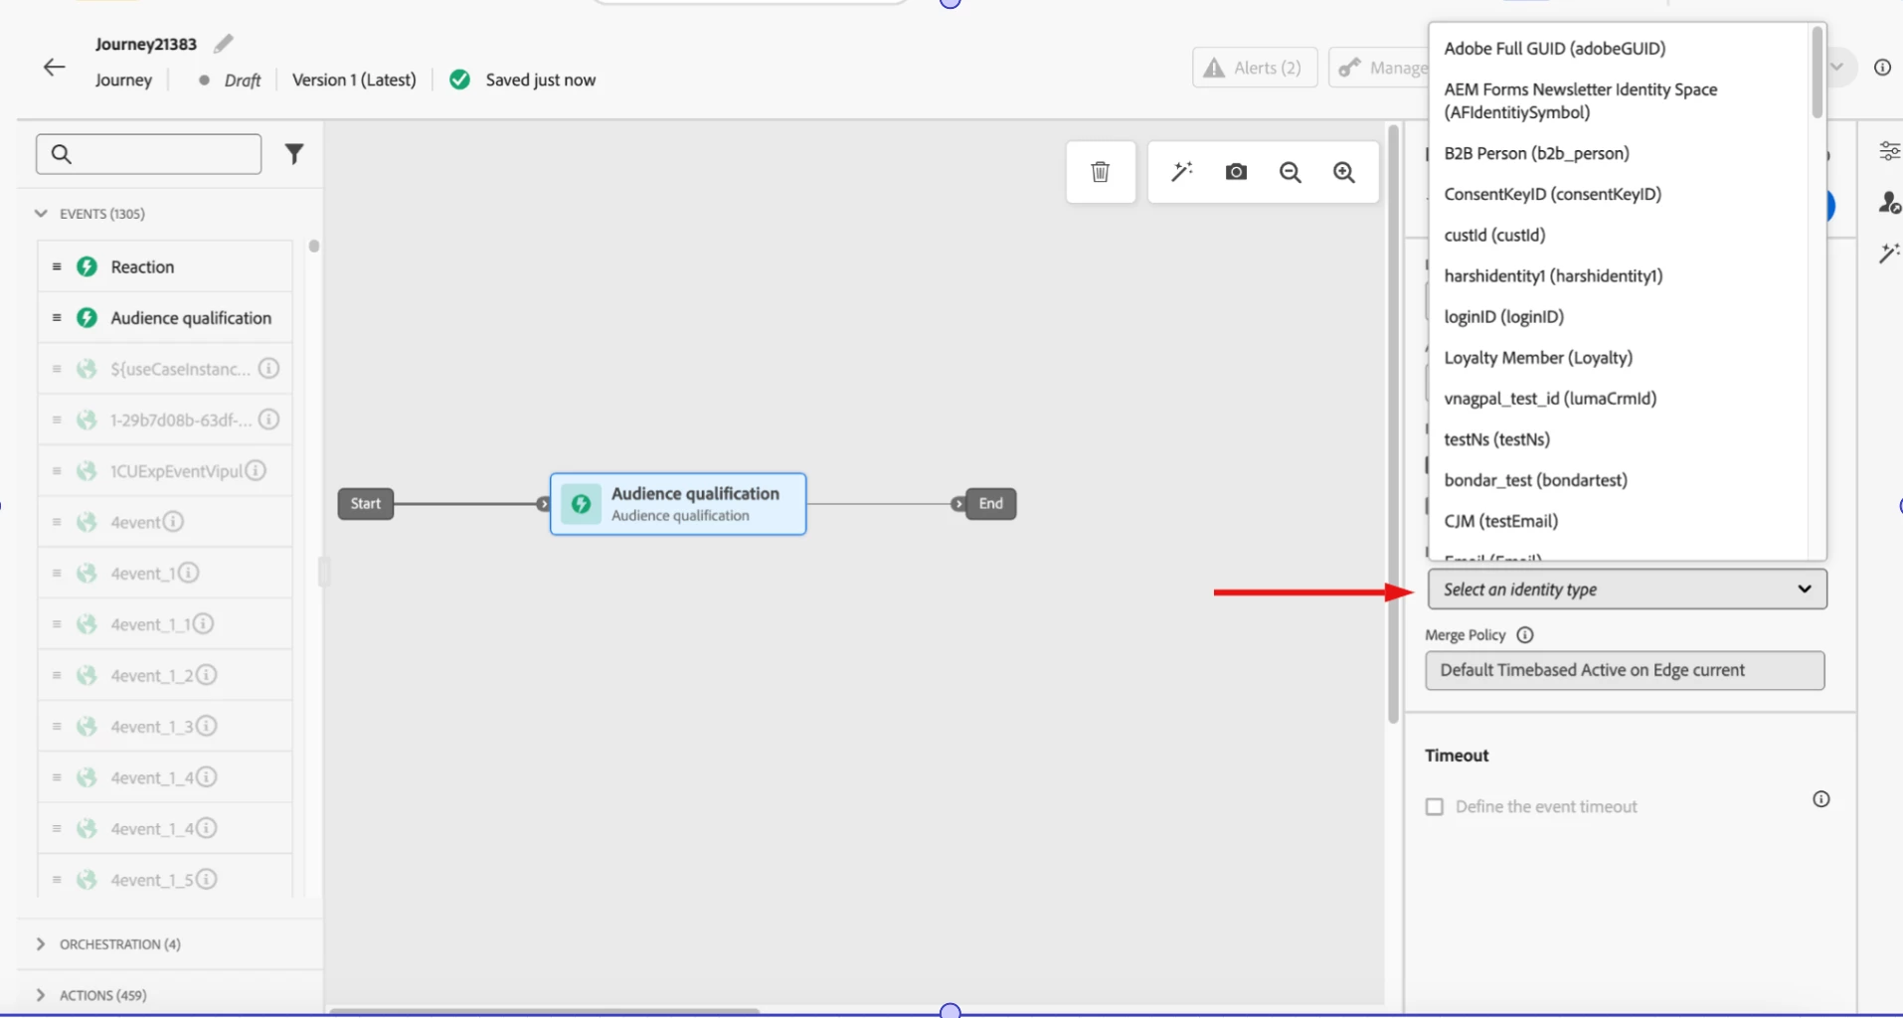Expand the ACTIONS section
Screen dimensions: 1903x1018
[x=41, y=994]
